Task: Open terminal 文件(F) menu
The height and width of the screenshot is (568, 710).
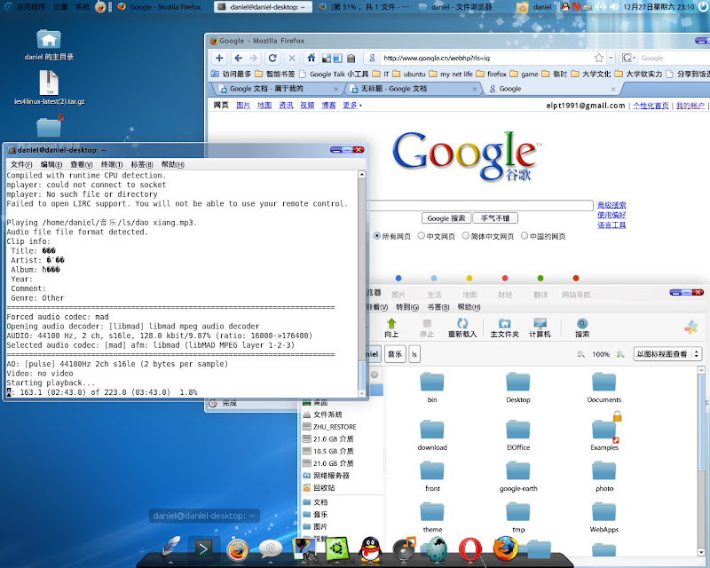Action: [x=21, y=164]
